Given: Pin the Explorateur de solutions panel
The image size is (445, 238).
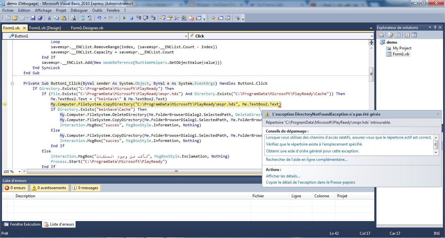Looking at the screenshot, I should [x=435, y=28].
